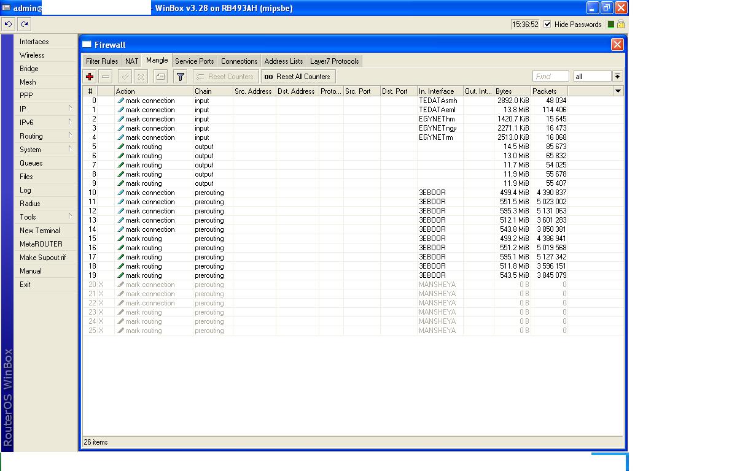Click the Redo arrow icon
The width and height of the screenshot is (748, 471).
tap(24, 25)
